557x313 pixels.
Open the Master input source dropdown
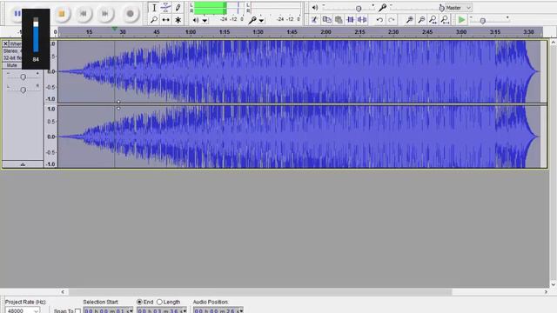point(459,8)
